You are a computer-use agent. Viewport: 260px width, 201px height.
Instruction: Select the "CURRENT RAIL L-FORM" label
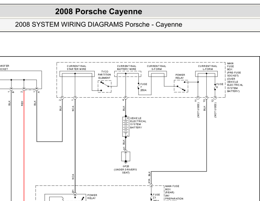[207, 67]
